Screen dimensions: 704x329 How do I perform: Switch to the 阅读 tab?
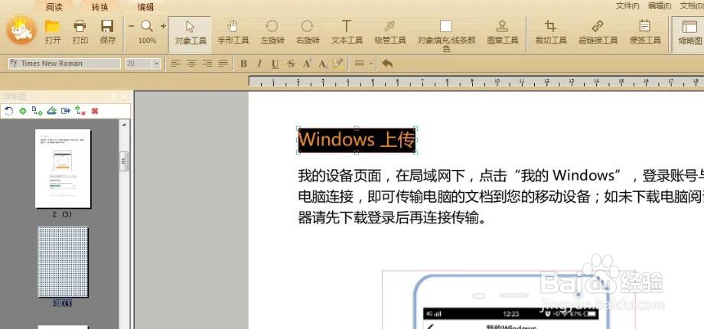[54, 7]
